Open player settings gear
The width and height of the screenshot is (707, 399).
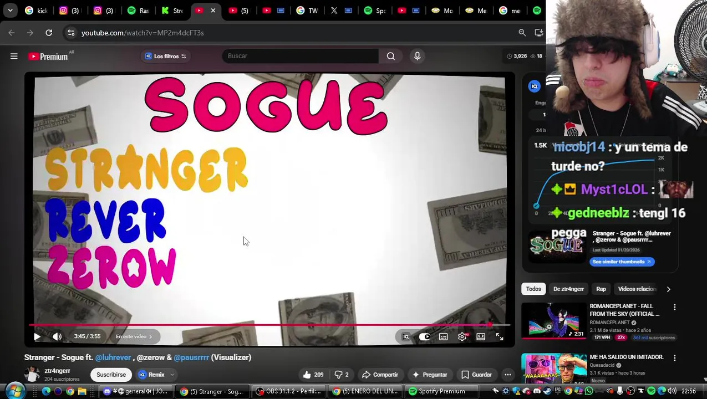point(462,336)
